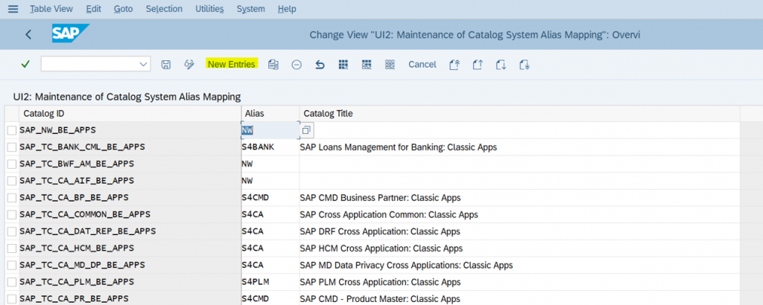Select row SAP_TC_CA_BP_BE_APPS checkbox

(x=12, y=198)
